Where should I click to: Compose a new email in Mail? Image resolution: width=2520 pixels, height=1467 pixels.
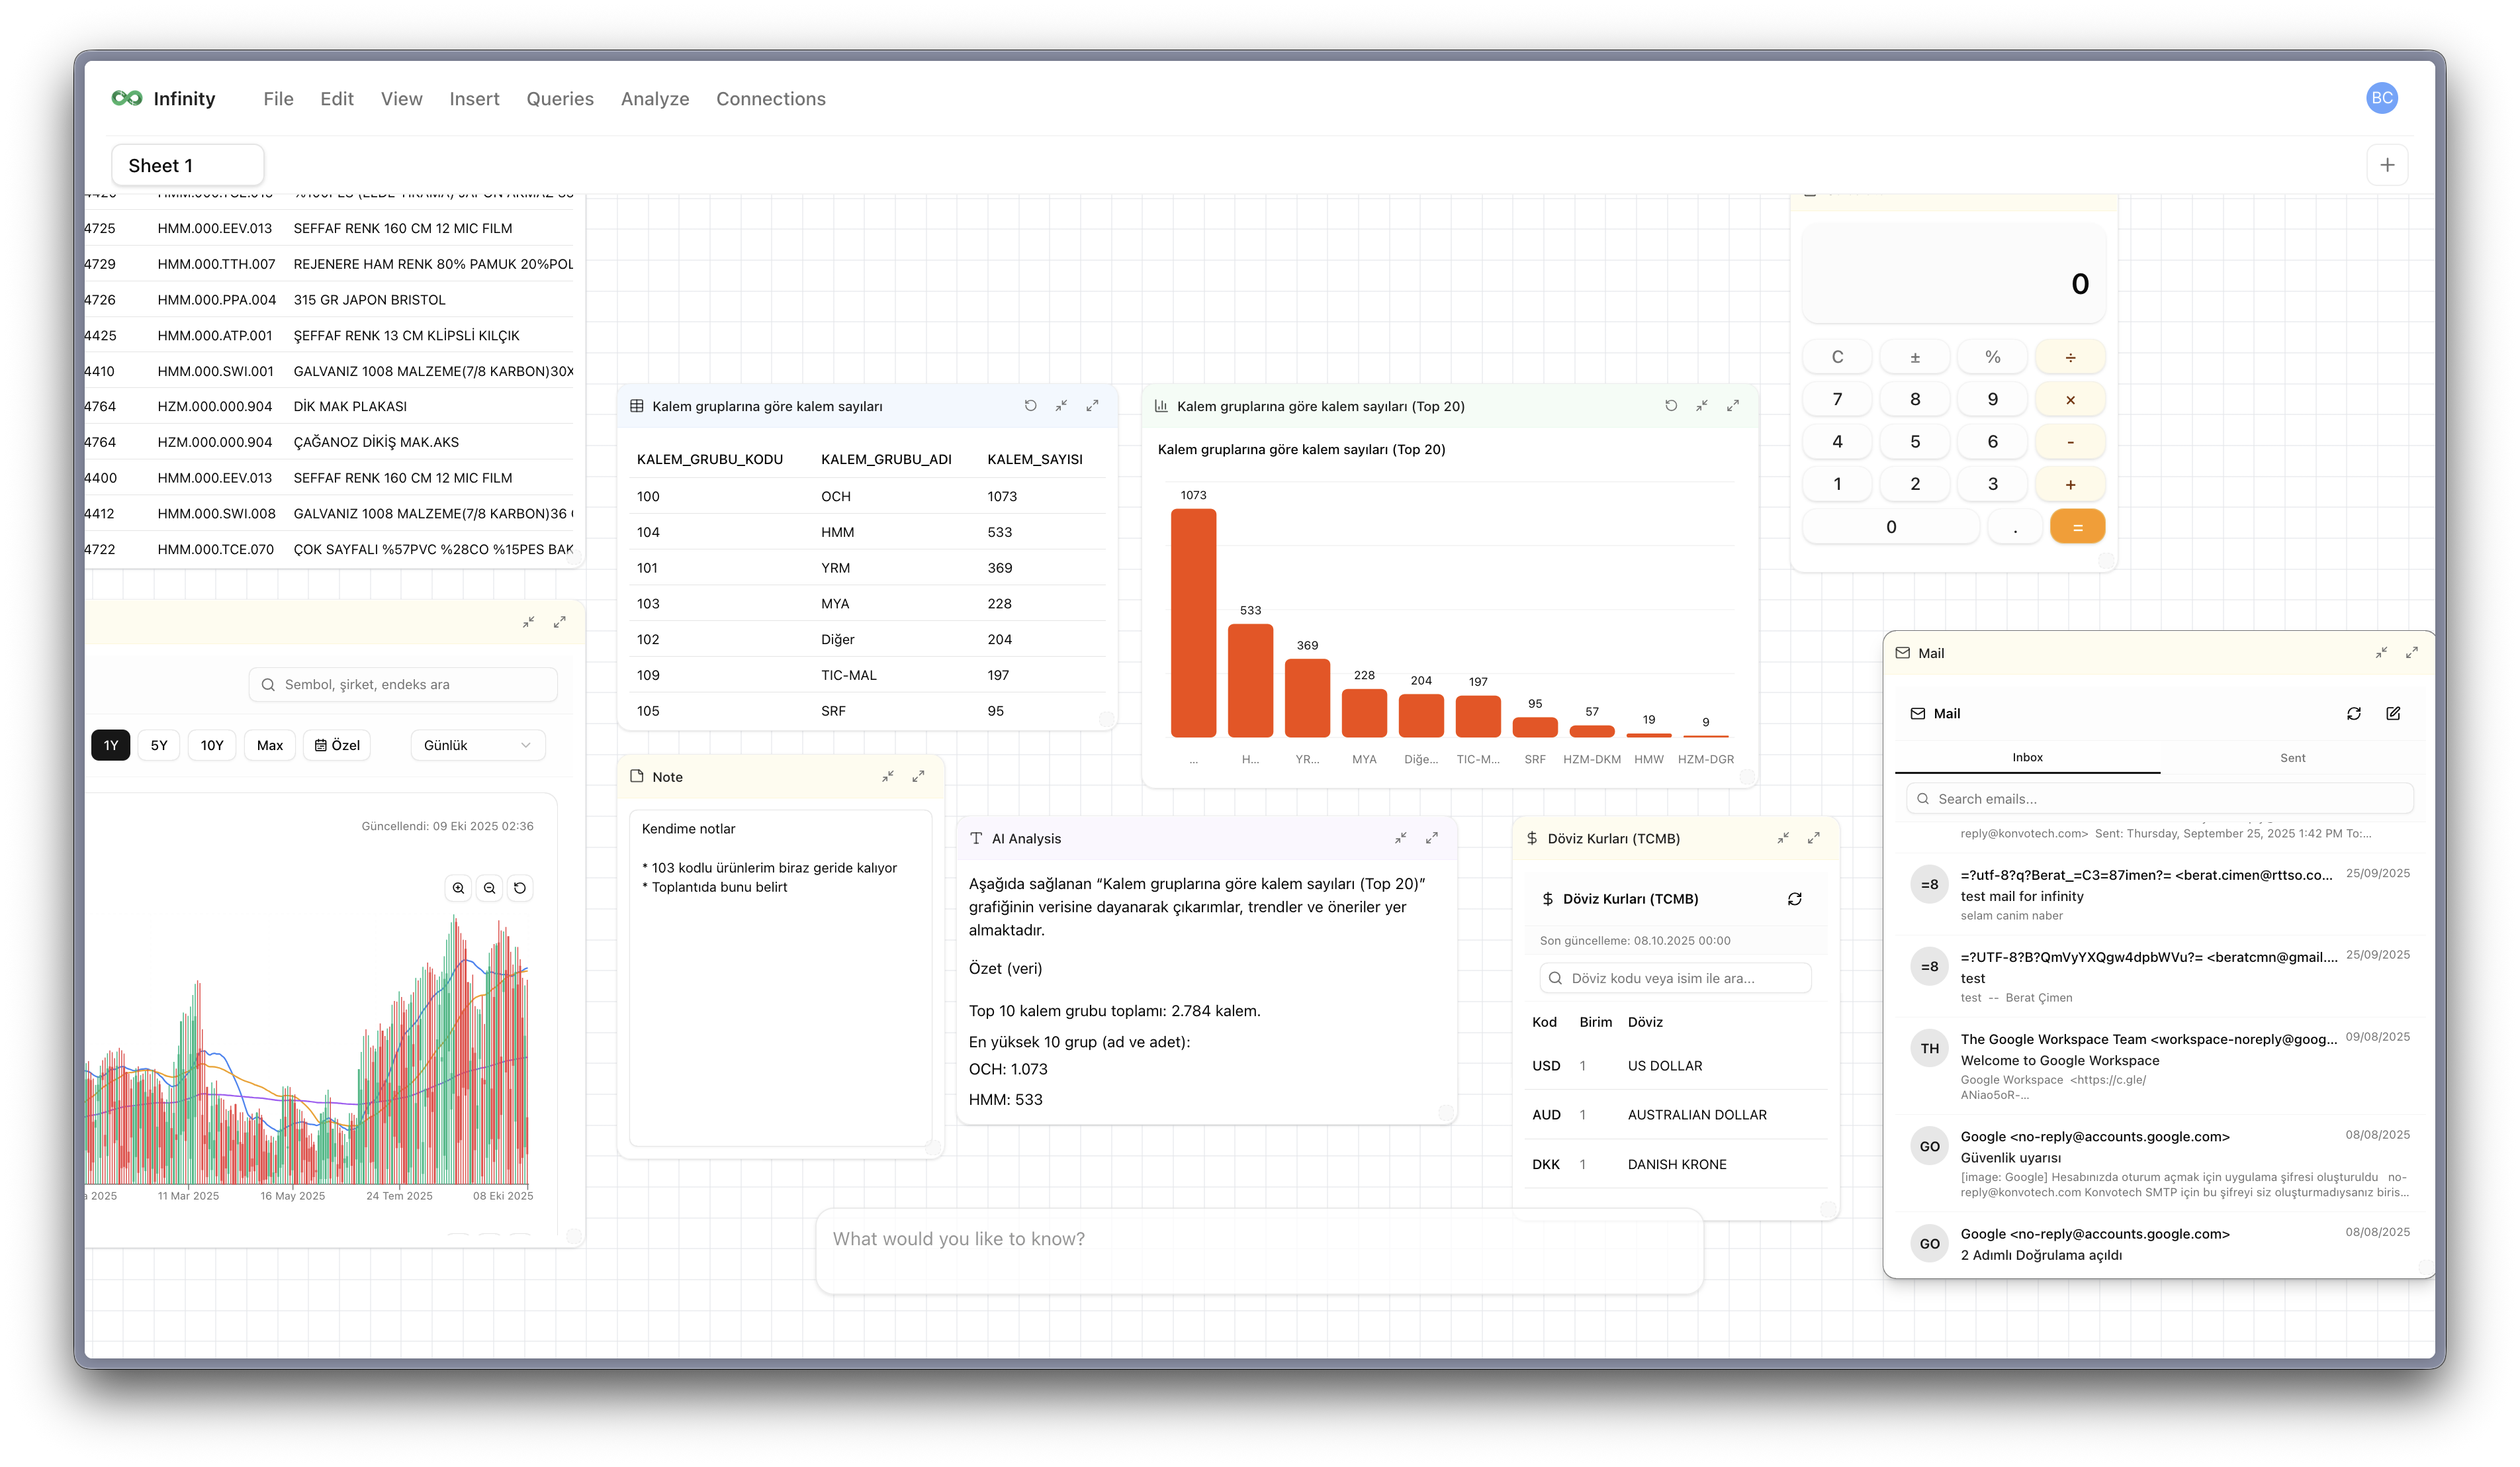2392,714
